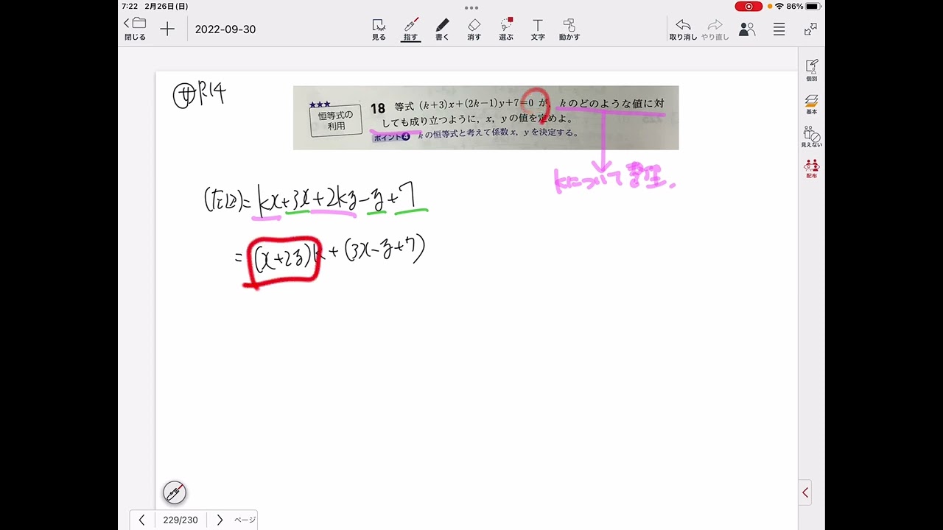Select the 動かす move tool
Image resolution: width=943 pixels, height=530 pixels.
(569, 29)
